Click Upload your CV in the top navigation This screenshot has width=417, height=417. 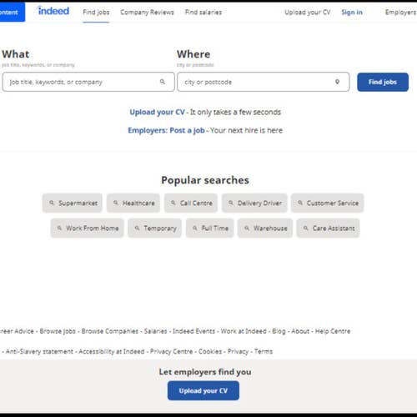[308, 13]
